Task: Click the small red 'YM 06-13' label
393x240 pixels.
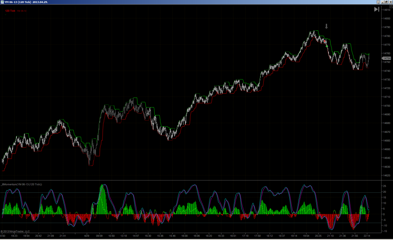Action: pos(21,11)
